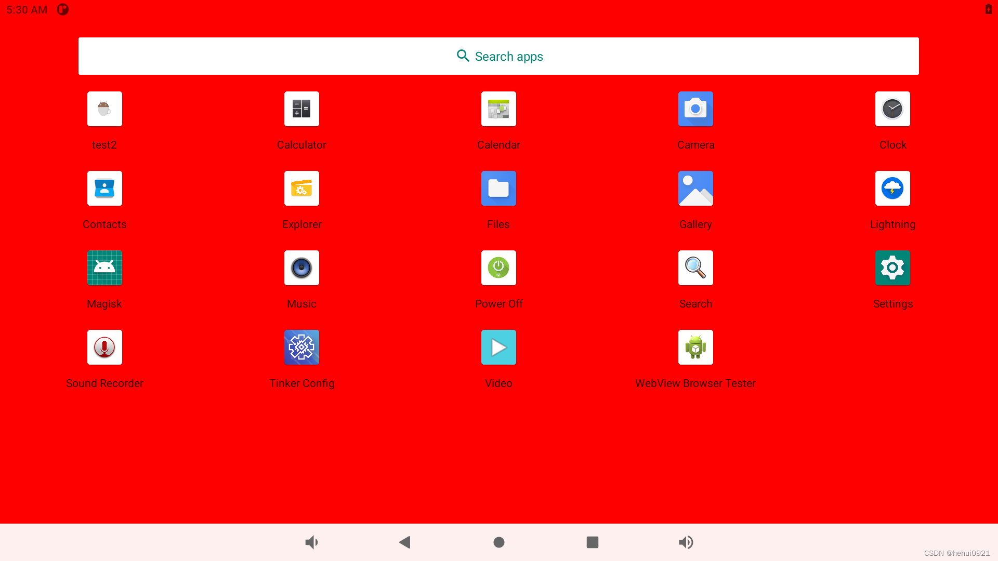Tap the volume up button
This screenshot has height=561, width=998.
686,542
